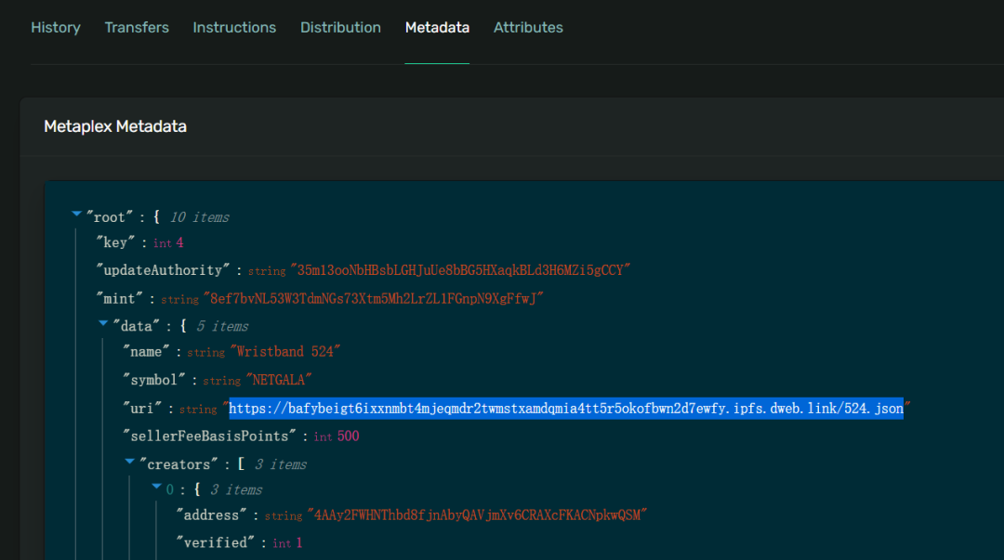Click the sellerFeeBasisPoints value 500
Screen dimensions: 1004x560
(347, 436)
